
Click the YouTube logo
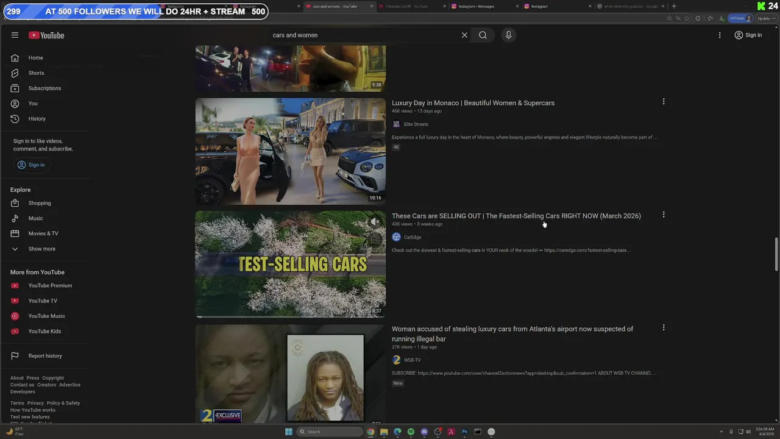pyautogui.click(x=46, y=35)
